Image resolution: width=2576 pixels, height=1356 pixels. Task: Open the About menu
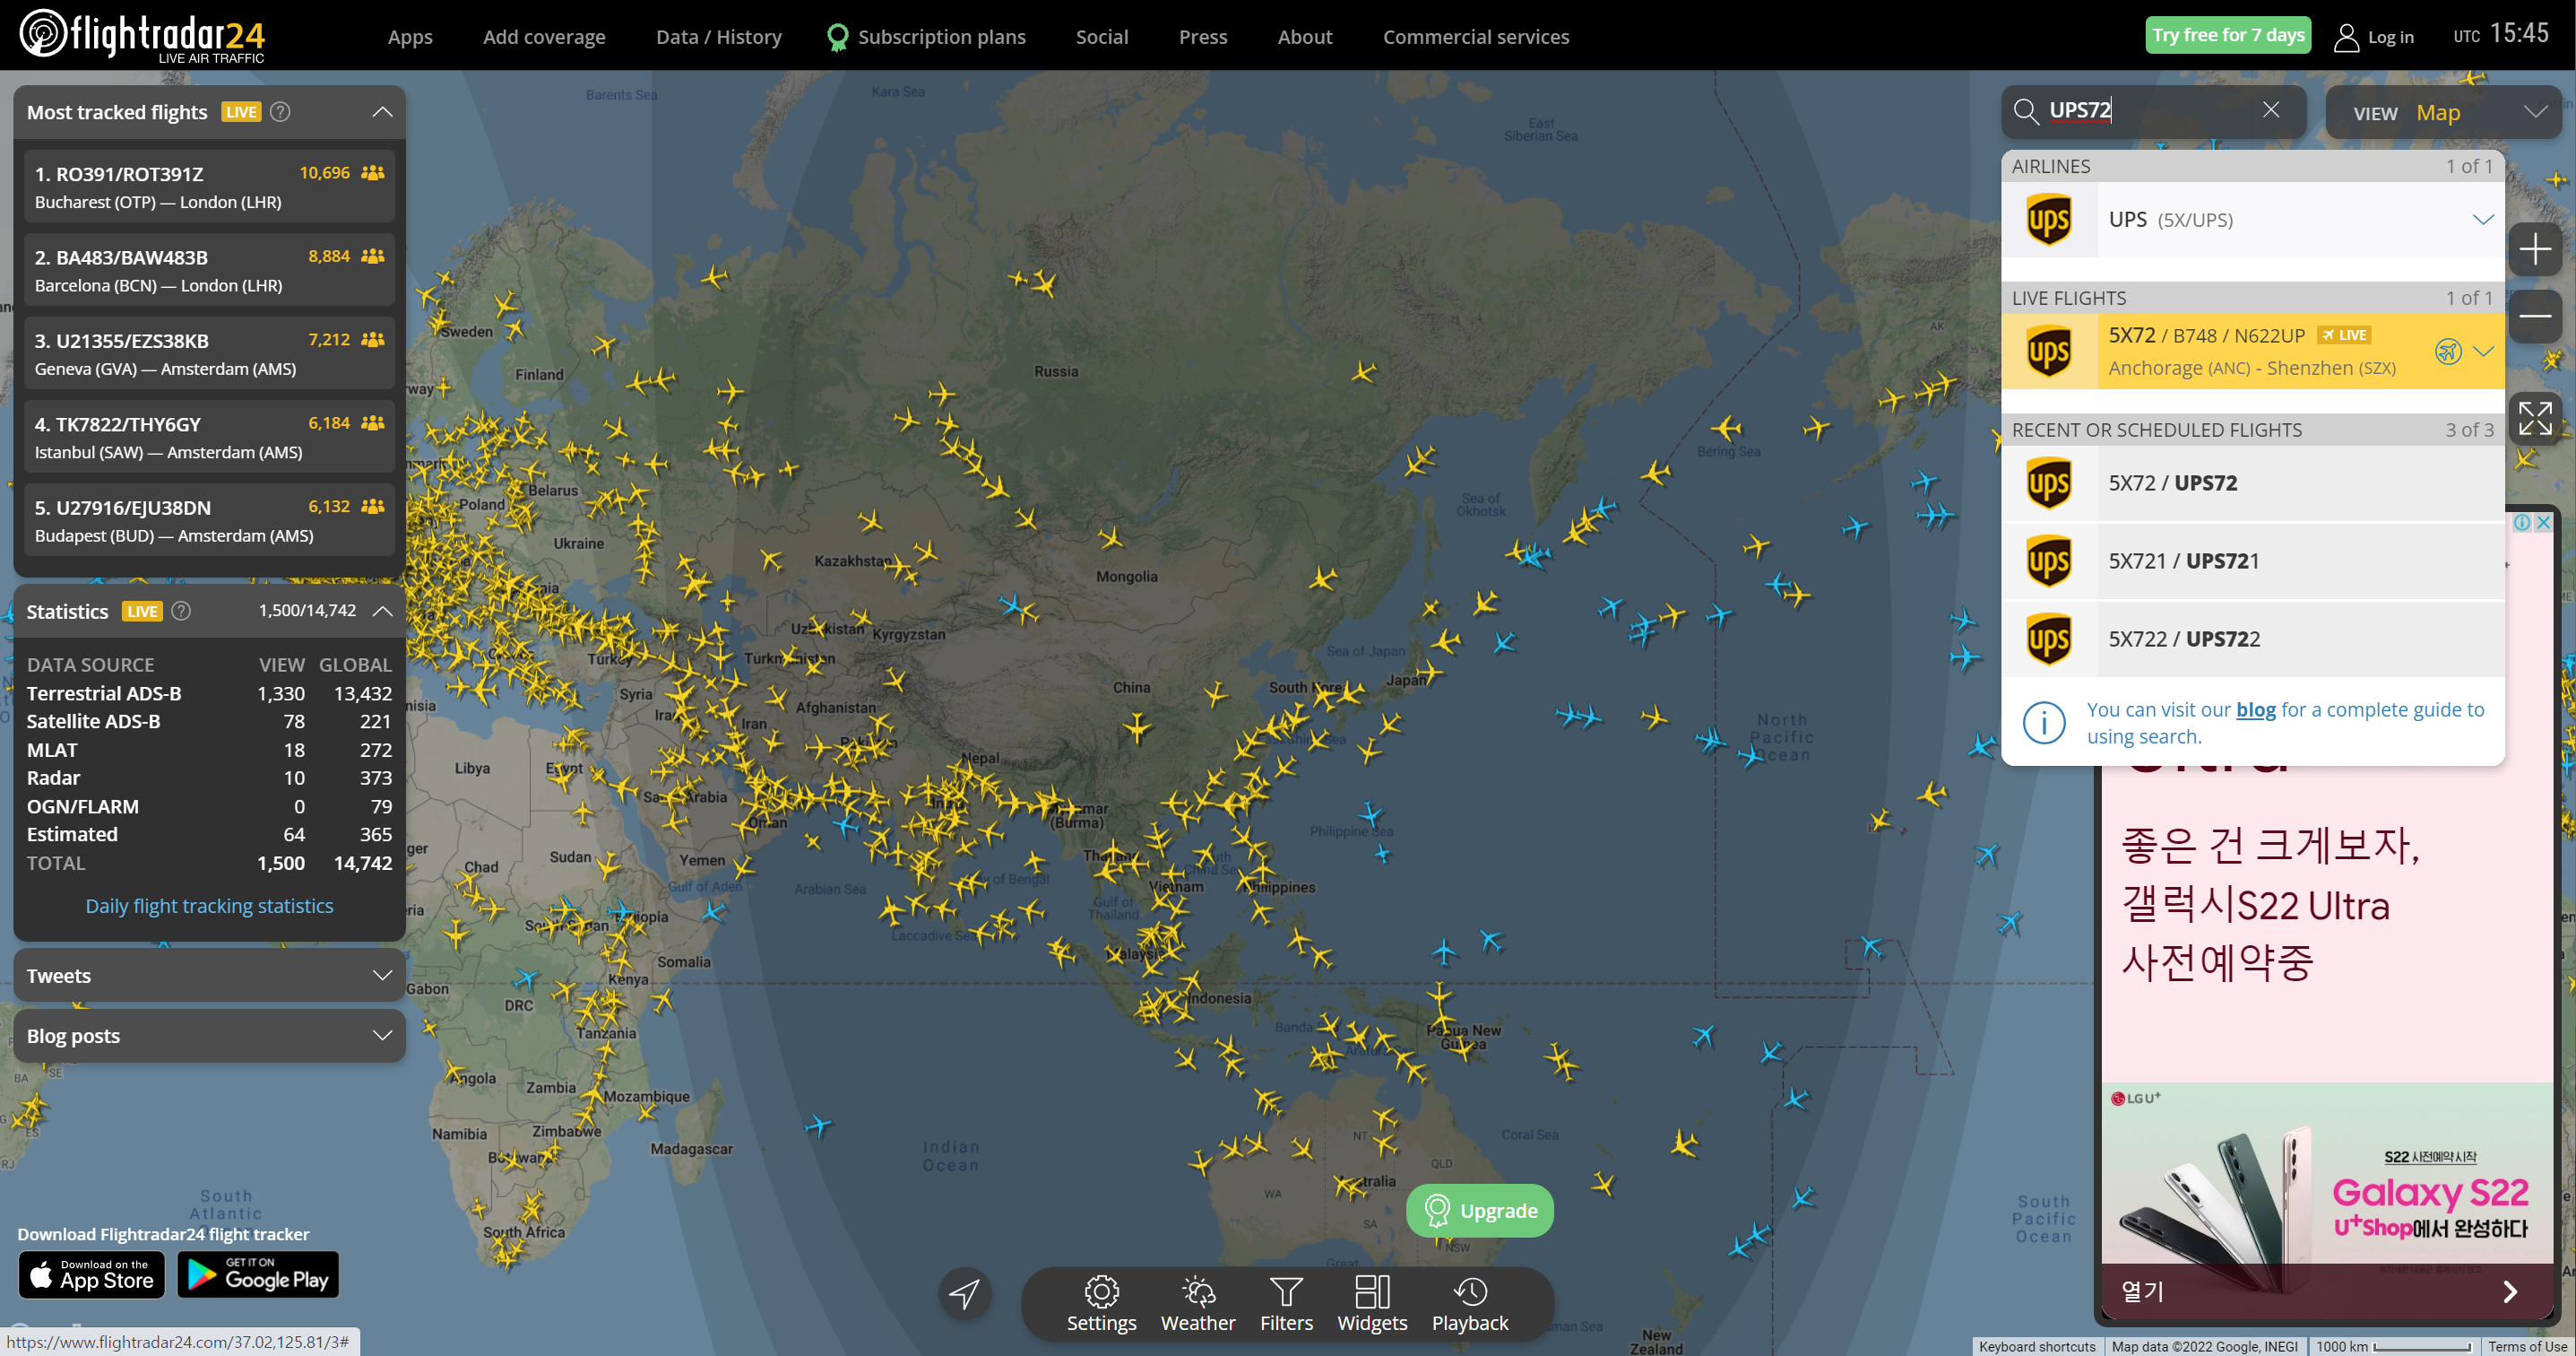tap(1304, 37)
